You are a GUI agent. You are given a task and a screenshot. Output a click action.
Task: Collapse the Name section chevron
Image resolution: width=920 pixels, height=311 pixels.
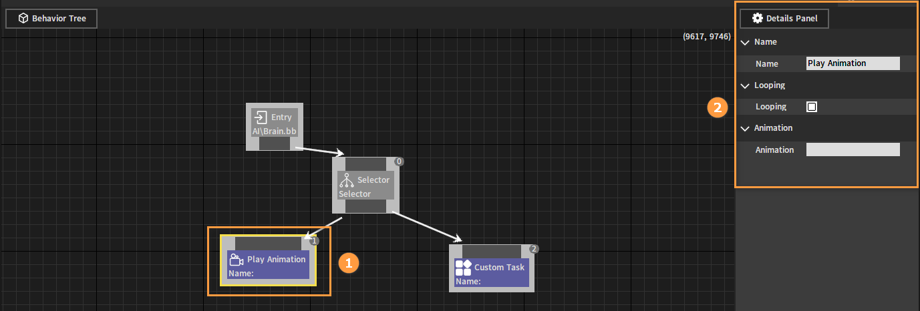point(745,42)
